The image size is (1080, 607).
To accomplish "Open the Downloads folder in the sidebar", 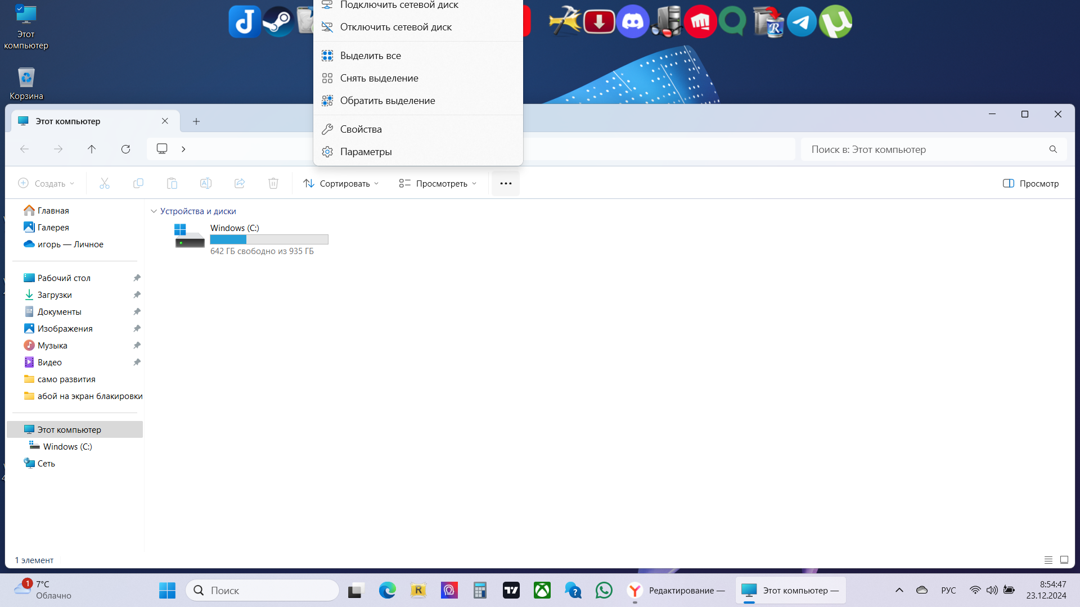I will [55, 295].
